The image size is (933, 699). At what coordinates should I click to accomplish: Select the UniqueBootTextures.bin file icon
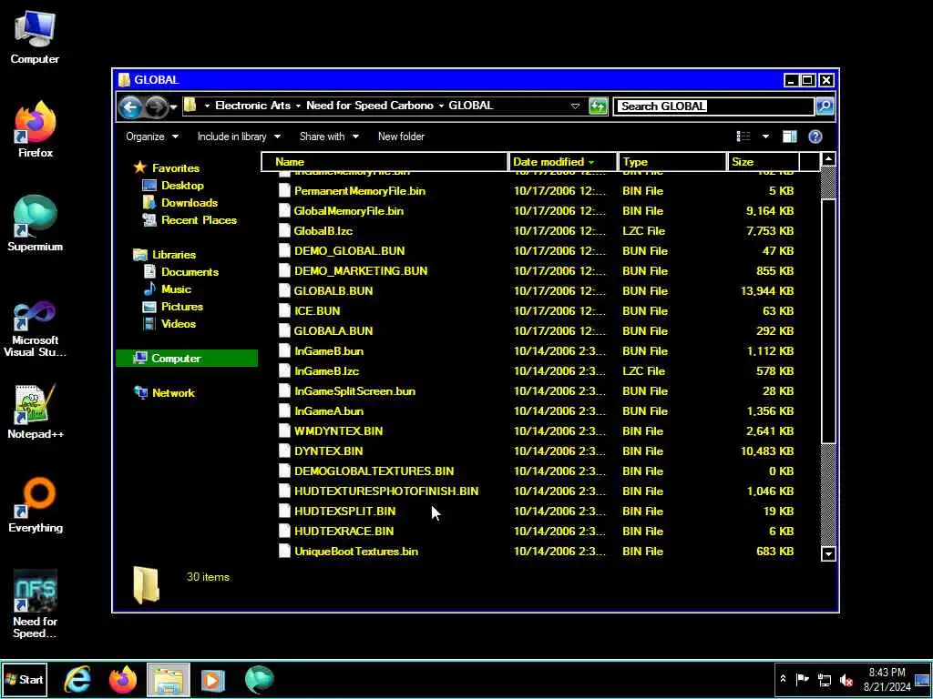tap(284, 552)
